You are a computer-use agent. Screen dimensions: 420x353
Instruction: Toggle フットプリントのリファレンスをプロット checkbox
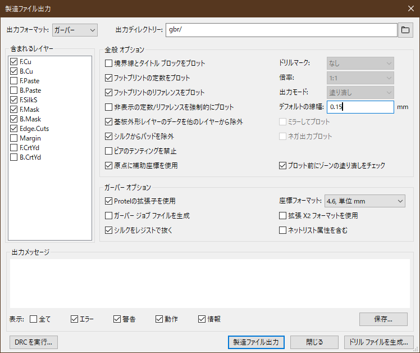click(108, 93)
